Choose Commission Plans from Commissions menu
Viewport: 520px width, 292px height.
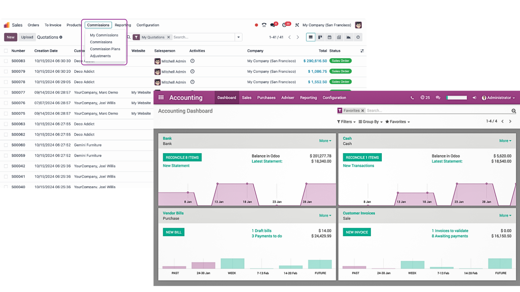[x=105, y=49]
